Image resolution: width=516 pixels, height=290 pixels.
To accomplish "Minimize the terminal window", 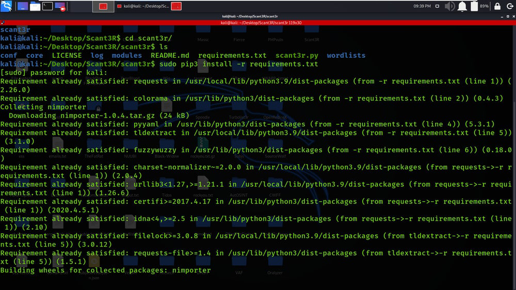I will coord(502,17).
